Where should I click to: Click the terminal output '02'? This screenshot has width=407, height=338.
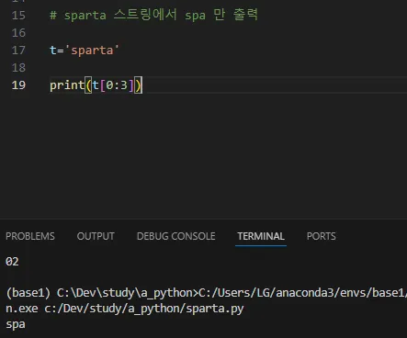[x=12, y=262]
